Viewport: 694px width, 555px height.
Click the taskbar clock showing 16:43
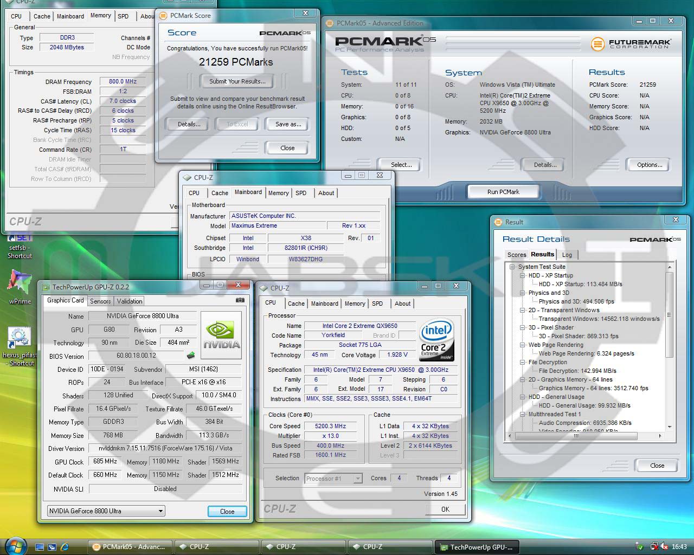point(679,547)
